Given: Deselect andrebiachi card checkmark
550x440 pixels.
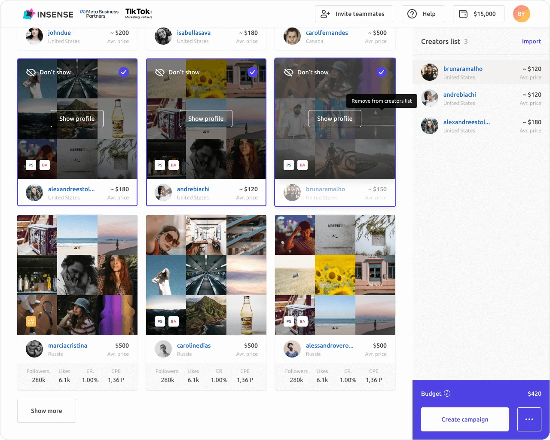Looking at the screenshot, I should [x=252, y=72].
